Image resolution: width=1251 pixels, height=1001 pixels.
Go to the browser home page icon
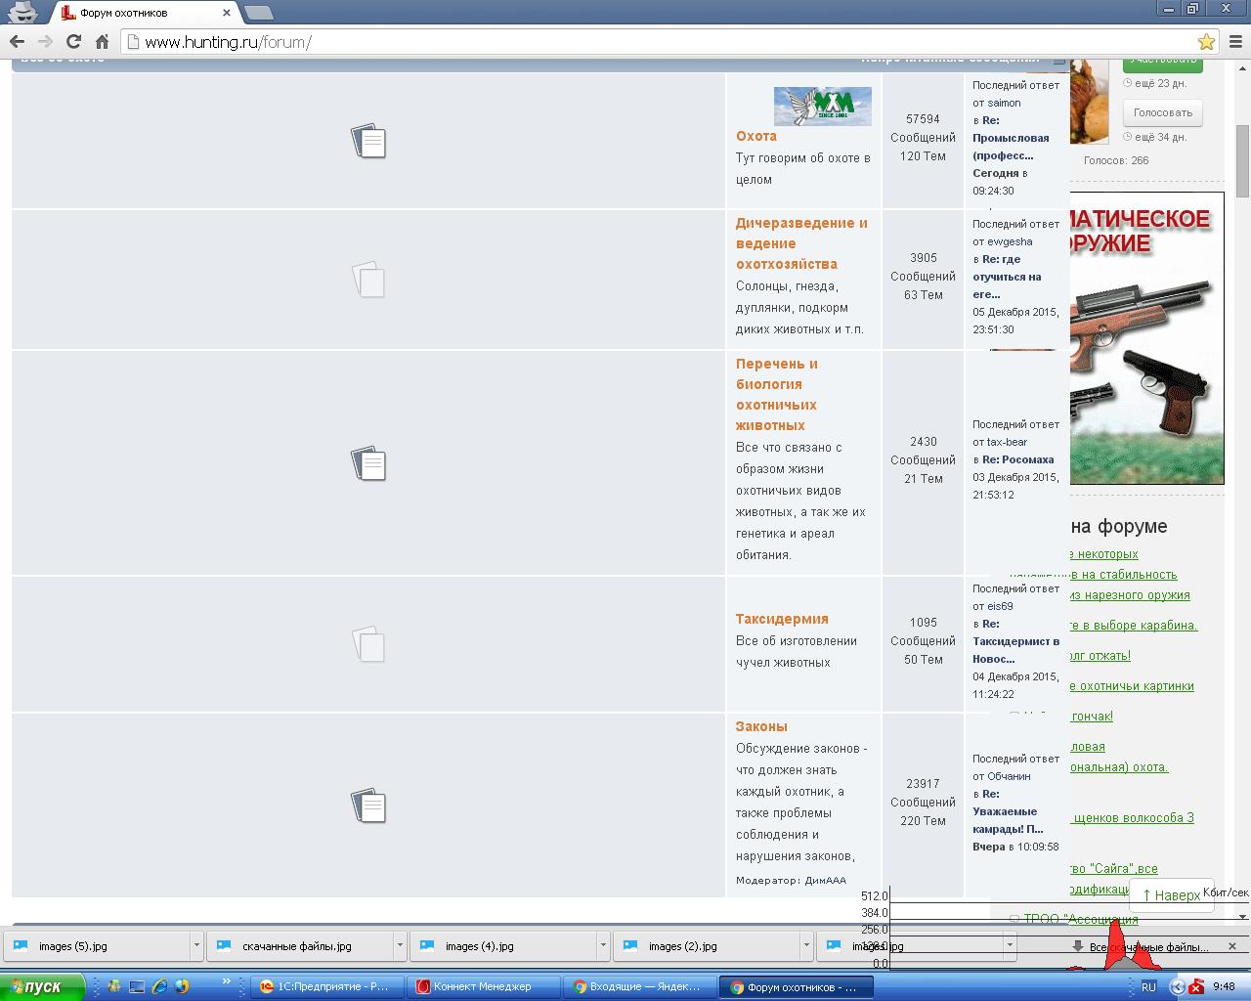point(102,41)
